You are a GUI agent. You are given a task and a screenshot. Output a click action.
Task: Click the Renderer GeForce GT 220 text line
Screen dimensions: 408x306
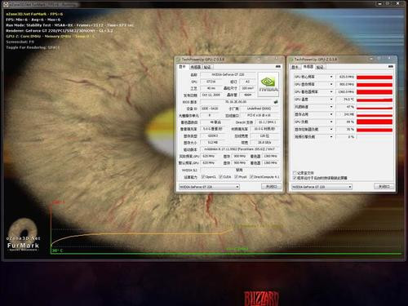click(x=60, y=31)
